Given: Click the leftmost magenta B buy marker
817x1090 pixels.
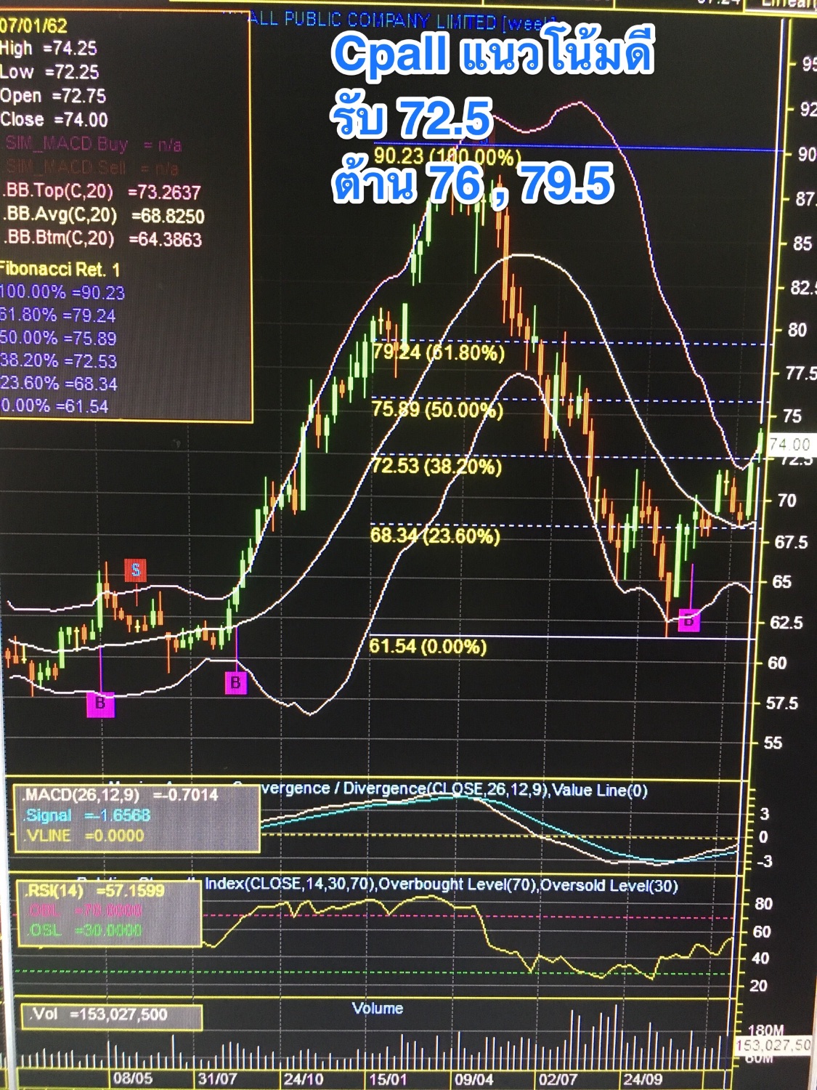Looking at the screenshot, I should pos(100,703).
